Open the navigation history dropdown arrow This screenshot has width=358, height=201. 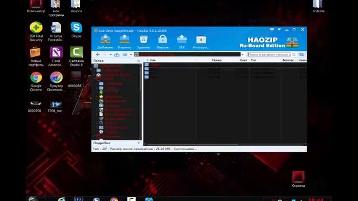tap(111, 55)
